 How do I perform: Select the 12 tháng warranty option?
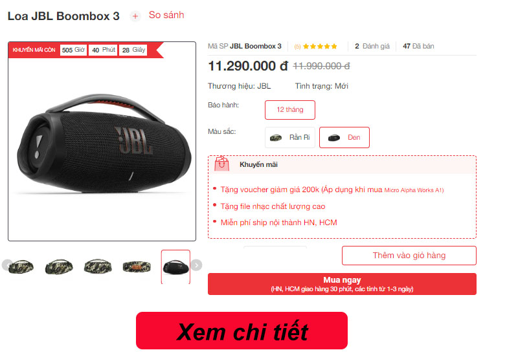[289, 110]
